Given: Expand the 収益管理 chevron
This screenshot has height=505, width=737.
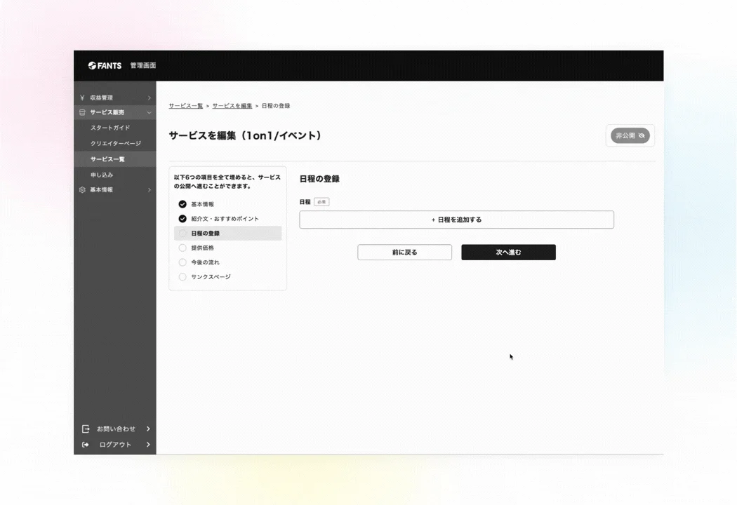Looking at the screenshot, I should pos(148,97).
